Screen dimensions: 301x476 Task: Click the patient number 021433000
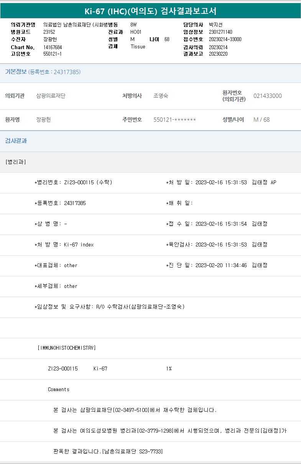pos(267,96)
